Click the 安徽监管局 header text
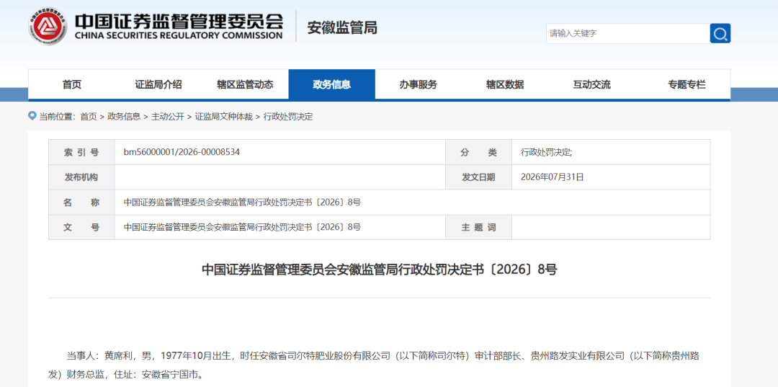 (342, 28)
